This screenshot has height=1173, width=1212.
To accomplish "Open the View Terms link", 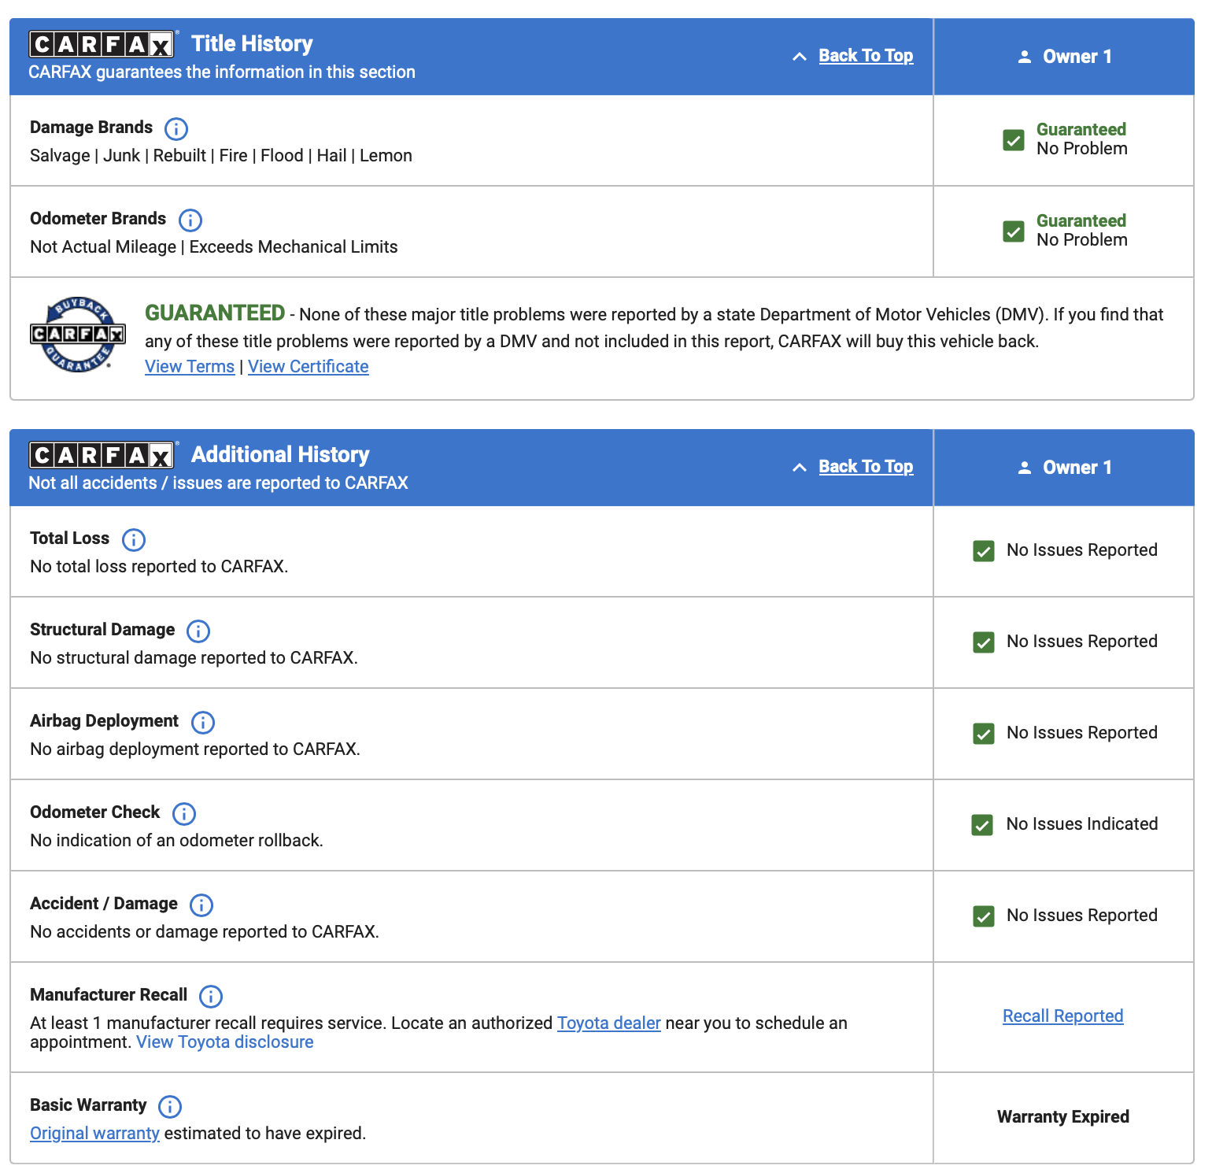I will (190, 367).
